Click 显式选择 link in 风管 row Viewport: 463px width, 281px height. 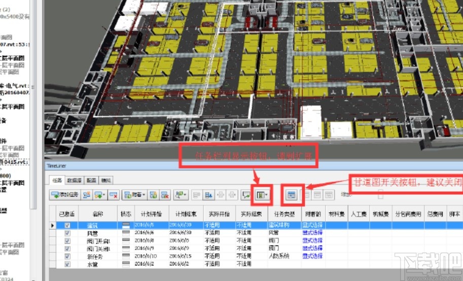(x=312, y=233)
